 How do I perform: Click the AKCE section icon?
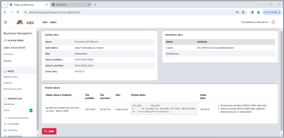pos(5,71)
